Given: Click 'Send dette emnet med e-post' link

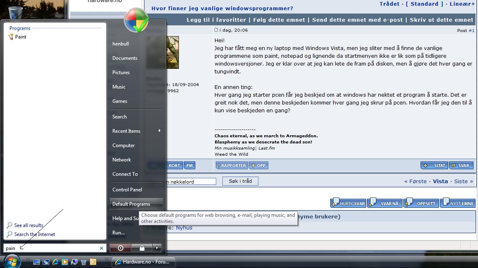Looking at the screenshot, I should tap(357, 20).
